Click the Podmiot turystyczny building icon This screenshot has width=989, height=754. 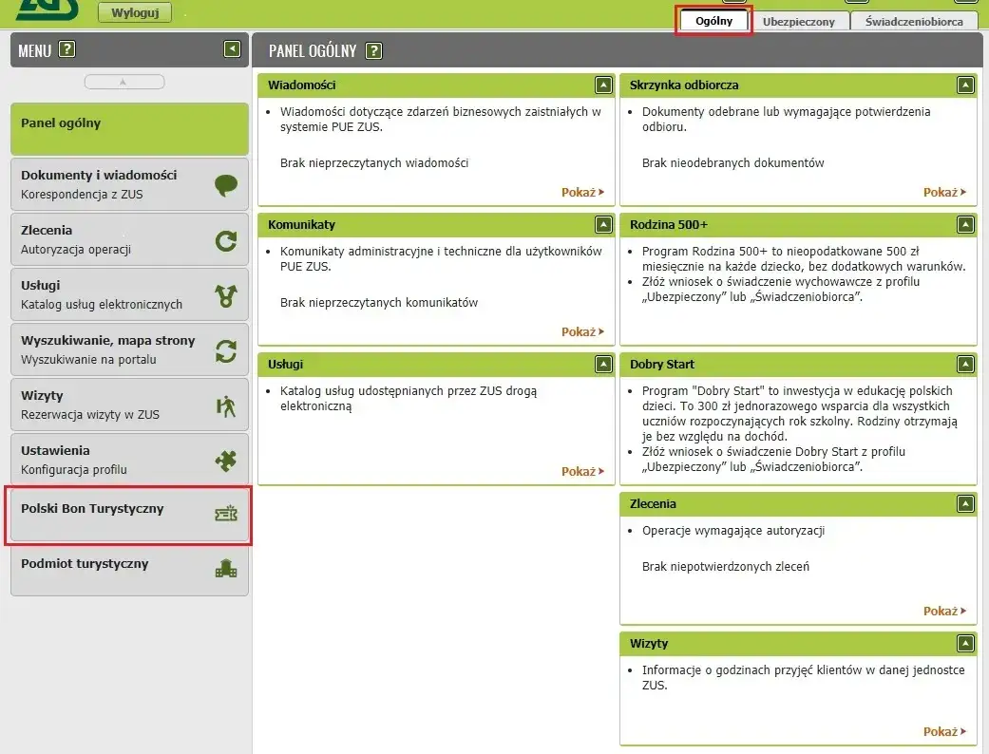tap(226, 569)
